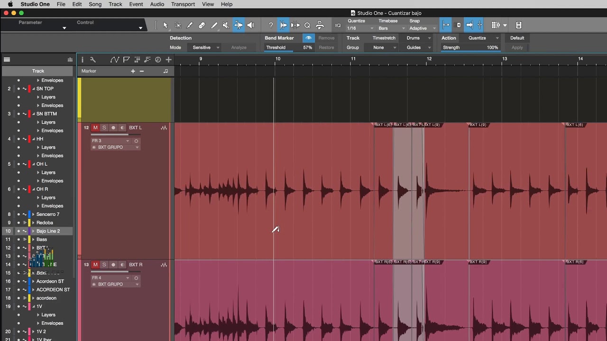
Task: Open the Snap Adaptive dropdown
Action: (422, 28)
